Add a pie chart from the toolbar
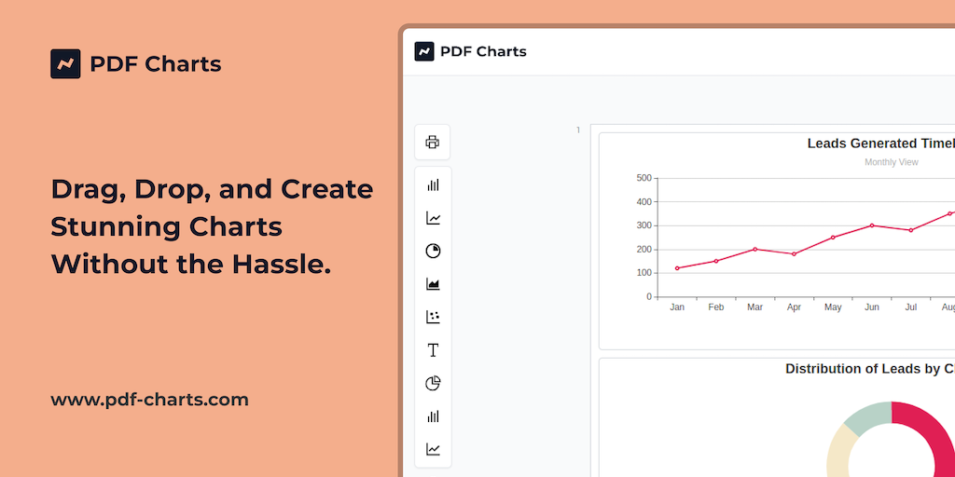 coord(433,252)
